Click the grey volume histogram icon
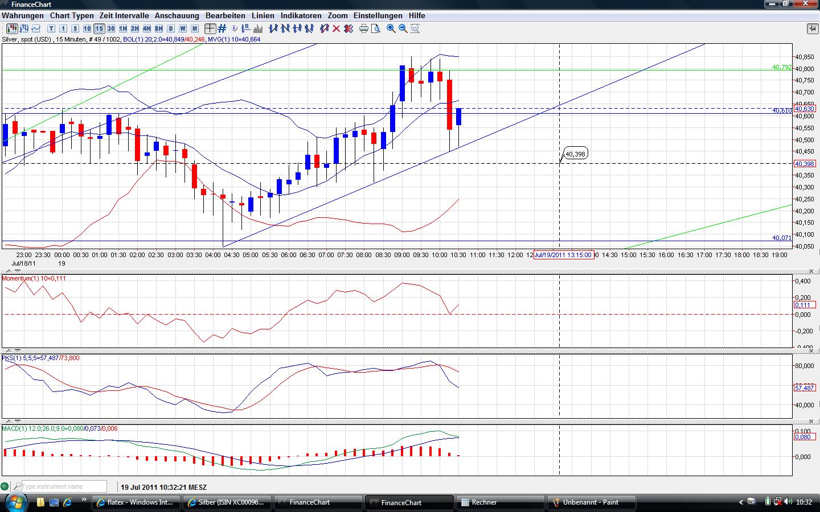The image size is (820, 512). coord(258,28)
